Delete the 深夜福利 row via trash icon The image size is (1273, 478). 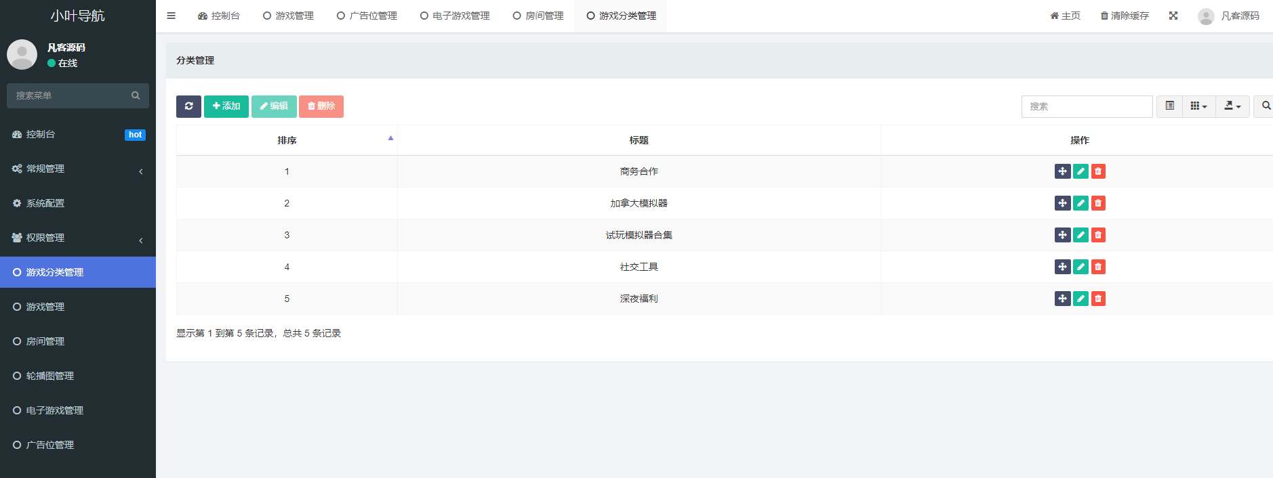[1098, 299]
